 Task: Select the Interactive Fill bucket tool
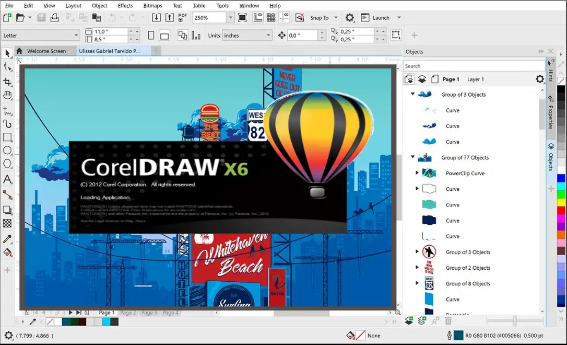[x=7, y=252]
